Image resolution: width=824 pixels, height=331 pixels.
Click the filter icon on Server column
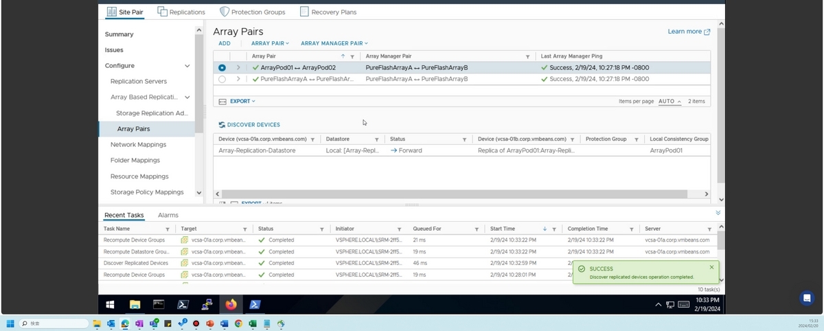(x=710, y=229)
